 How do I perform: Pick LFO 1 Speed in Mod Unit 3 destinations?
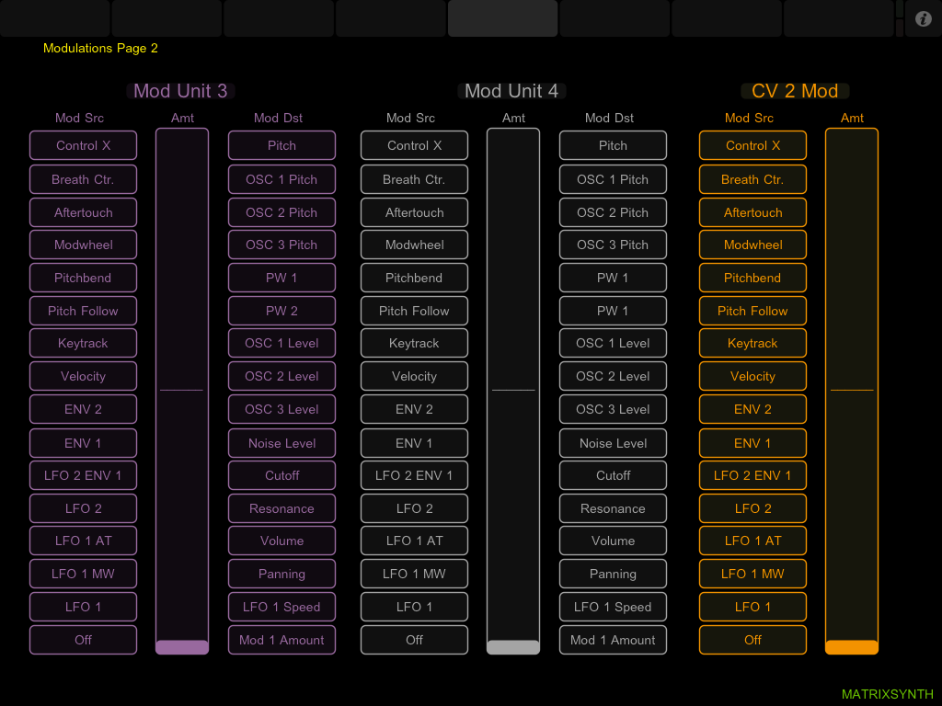click(x=281, y=607)
